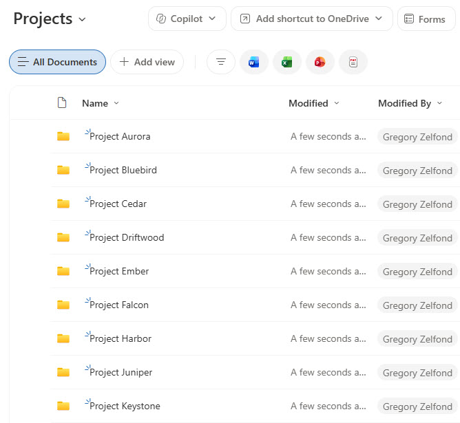Open the Forms button
The height and width of the screenshot is (423, 460).
tap(426, 19)
